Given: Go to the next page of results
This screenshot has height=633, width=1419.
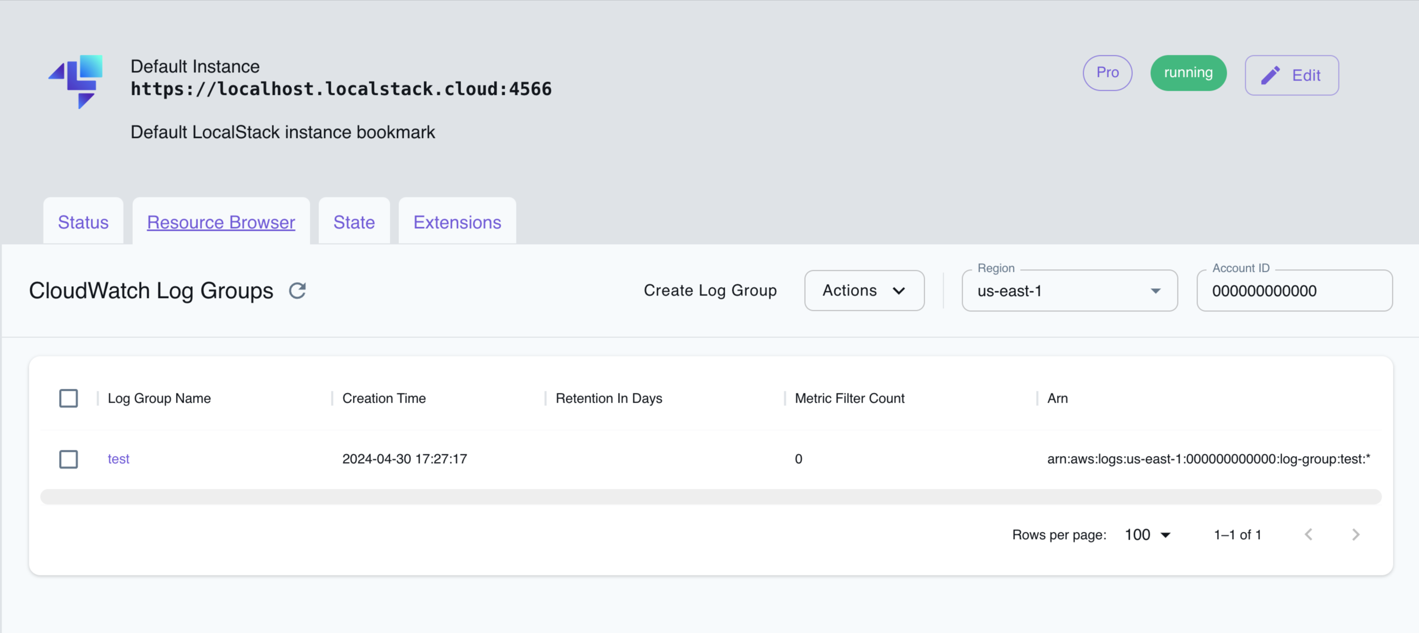Looking at the screenshot, I should [1356, 534].
